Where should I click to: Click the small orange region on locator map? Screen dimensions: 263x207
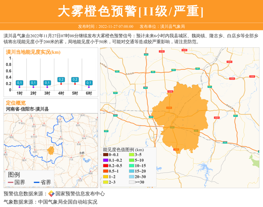(x=51, y=151)
